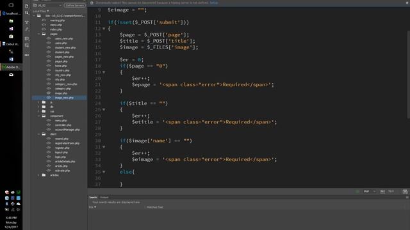Sort search results by File column
Image resolution: width=410 pixels, height=230 pixels.
[92, 207]
